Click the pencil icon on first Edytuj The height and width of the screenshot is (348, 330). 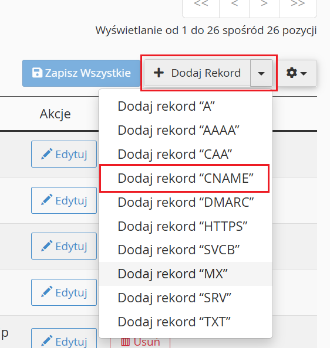point(47,154)
